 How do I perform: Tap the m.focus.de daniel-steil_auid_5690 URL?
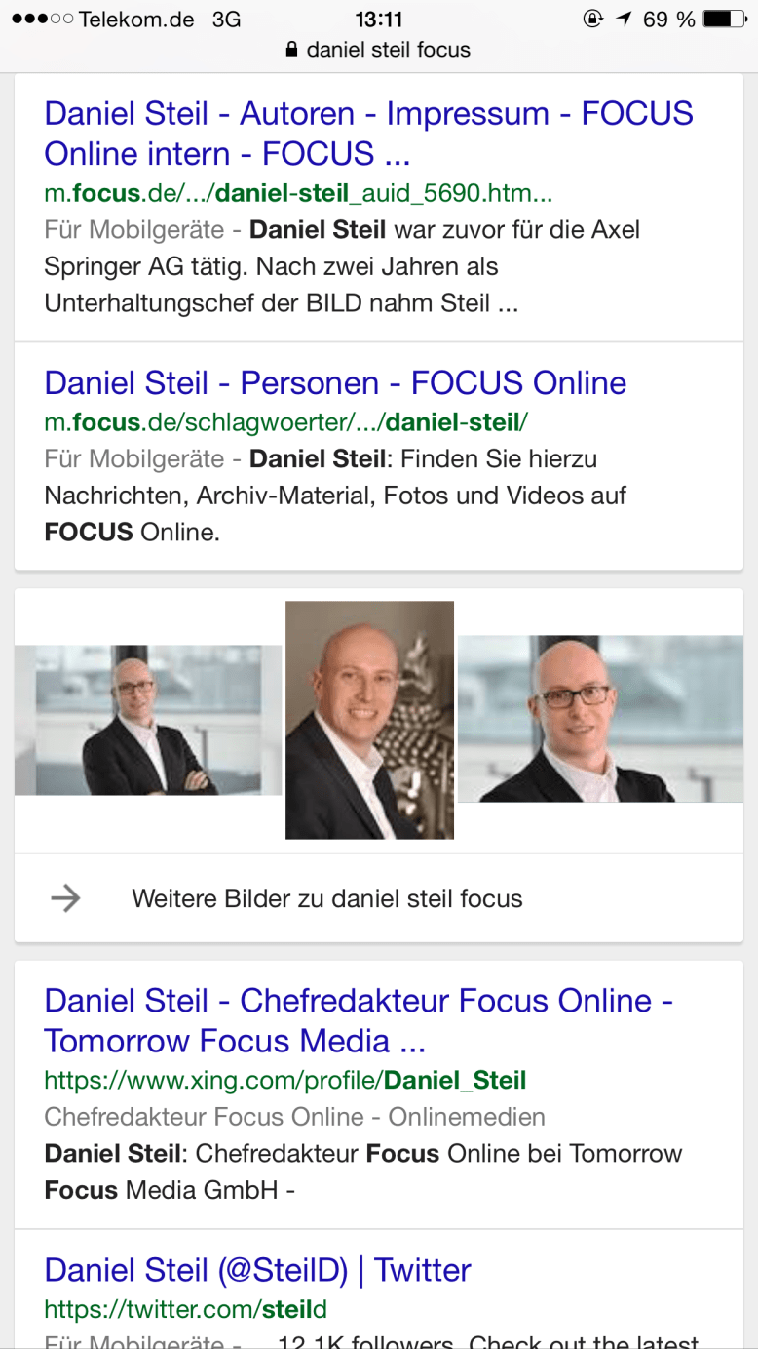coord(298,194)
